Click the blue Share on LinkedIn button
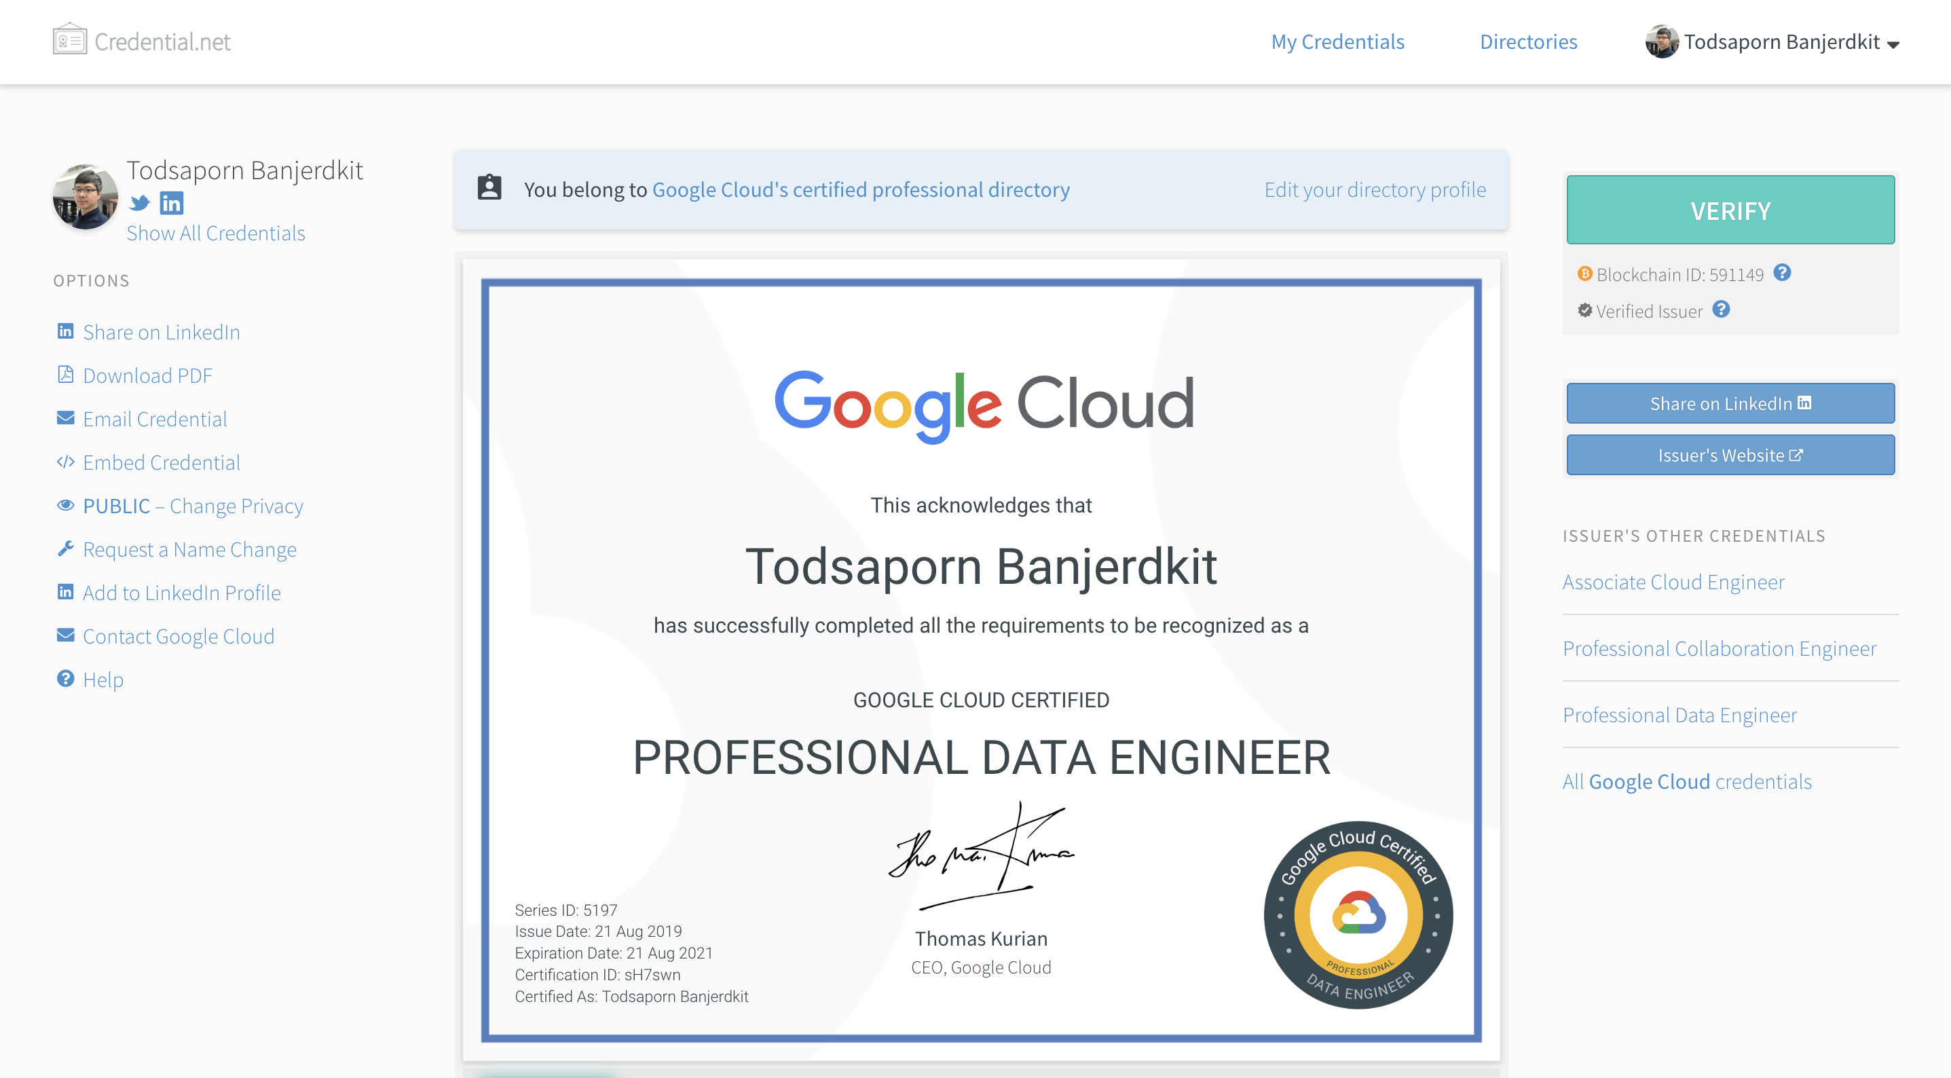1951x1078 pixels. coord(1730,403)
